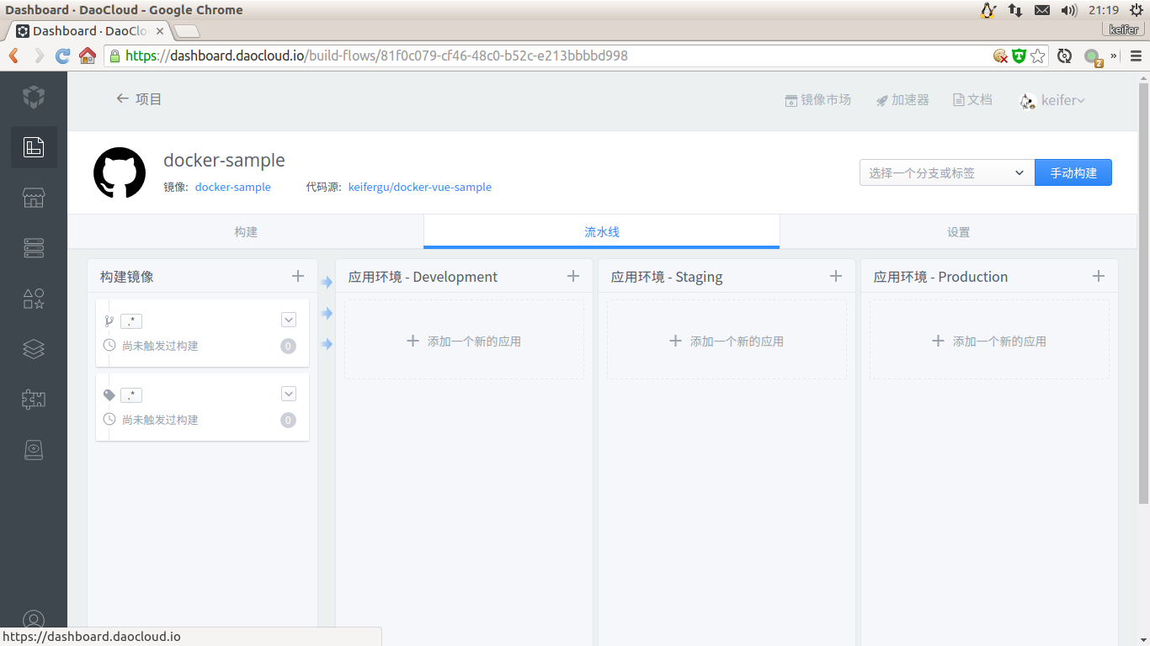Open the projects icon in the sidebar
1150x646 pixels.
(x=34, y=147)
